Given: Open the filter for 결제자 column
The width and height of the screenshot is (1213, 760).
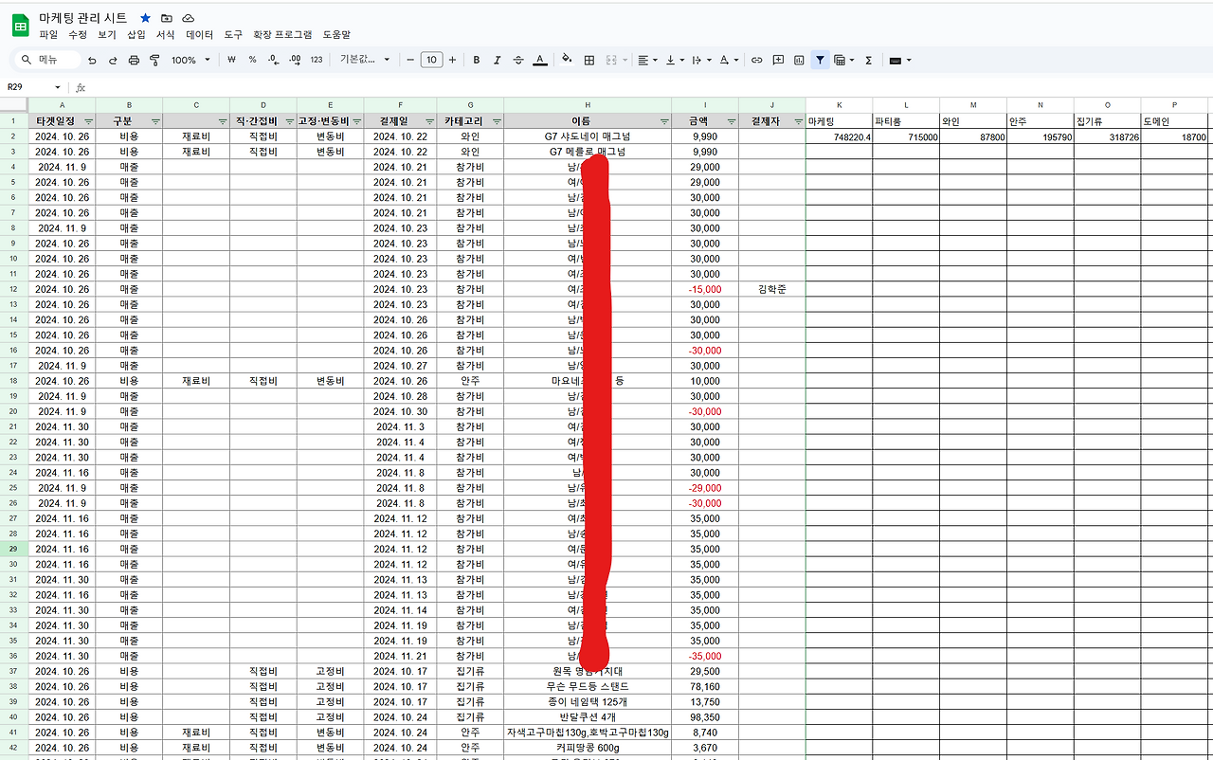Looking at the screenshot, I should click(798, 121).
